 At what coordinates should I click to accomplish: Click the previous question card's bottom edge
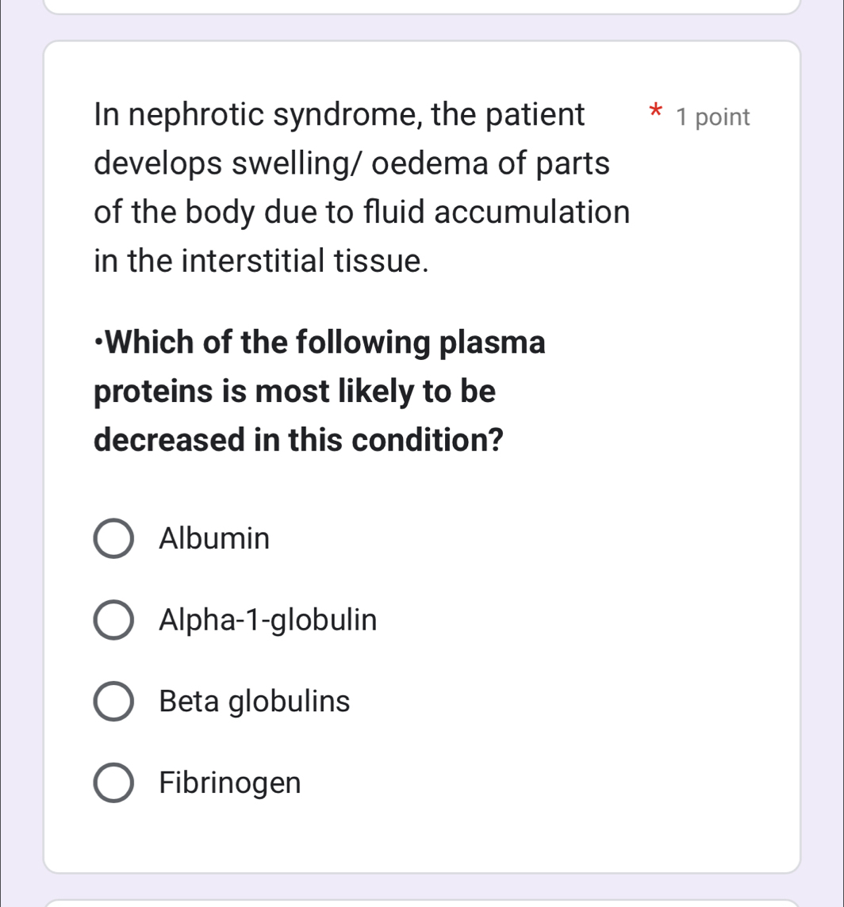pyautogui.click(x=421, y=12)
